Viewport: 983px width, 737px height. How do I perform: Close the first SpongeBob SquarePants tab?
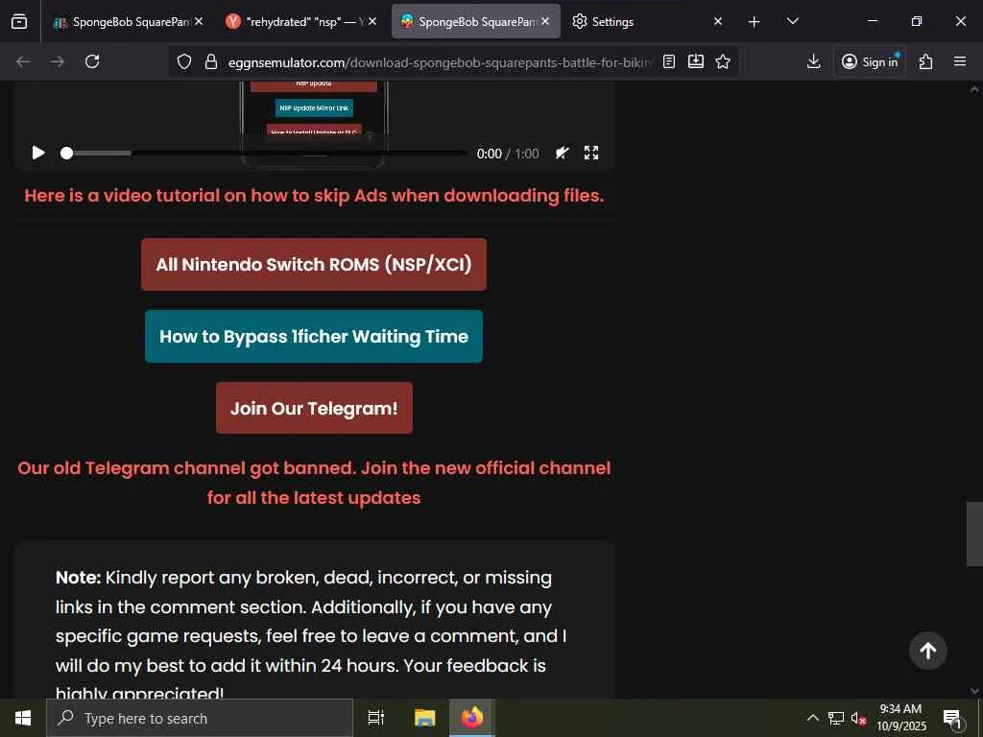[x=199, y=21]
